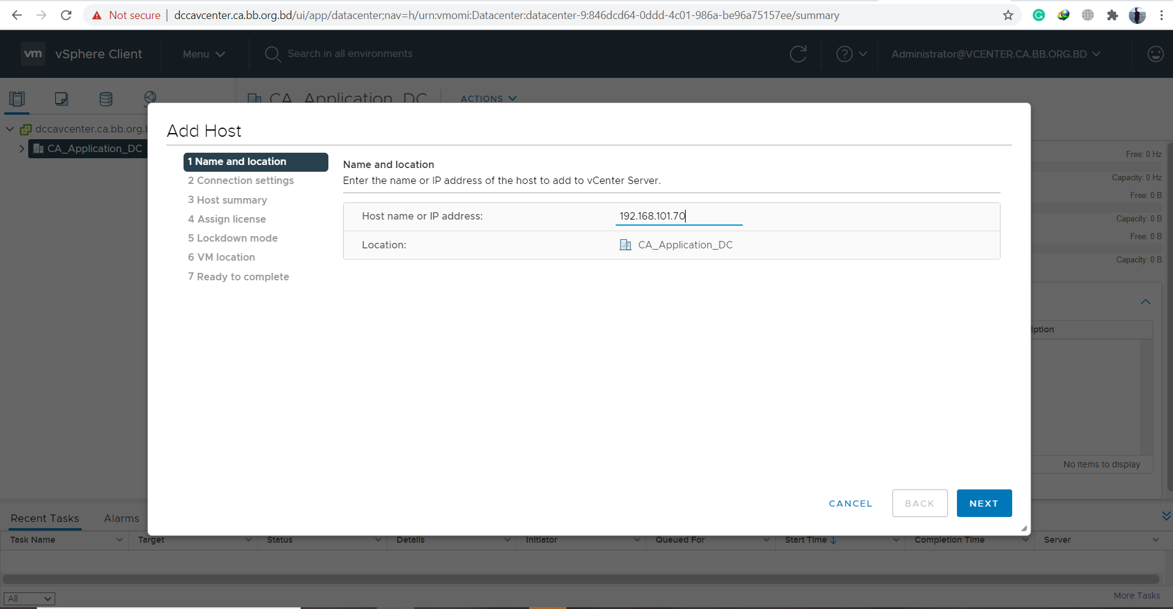Select step 6 VM location
Viewport: 1173px width, 609px height.
(x=221, y=257)
